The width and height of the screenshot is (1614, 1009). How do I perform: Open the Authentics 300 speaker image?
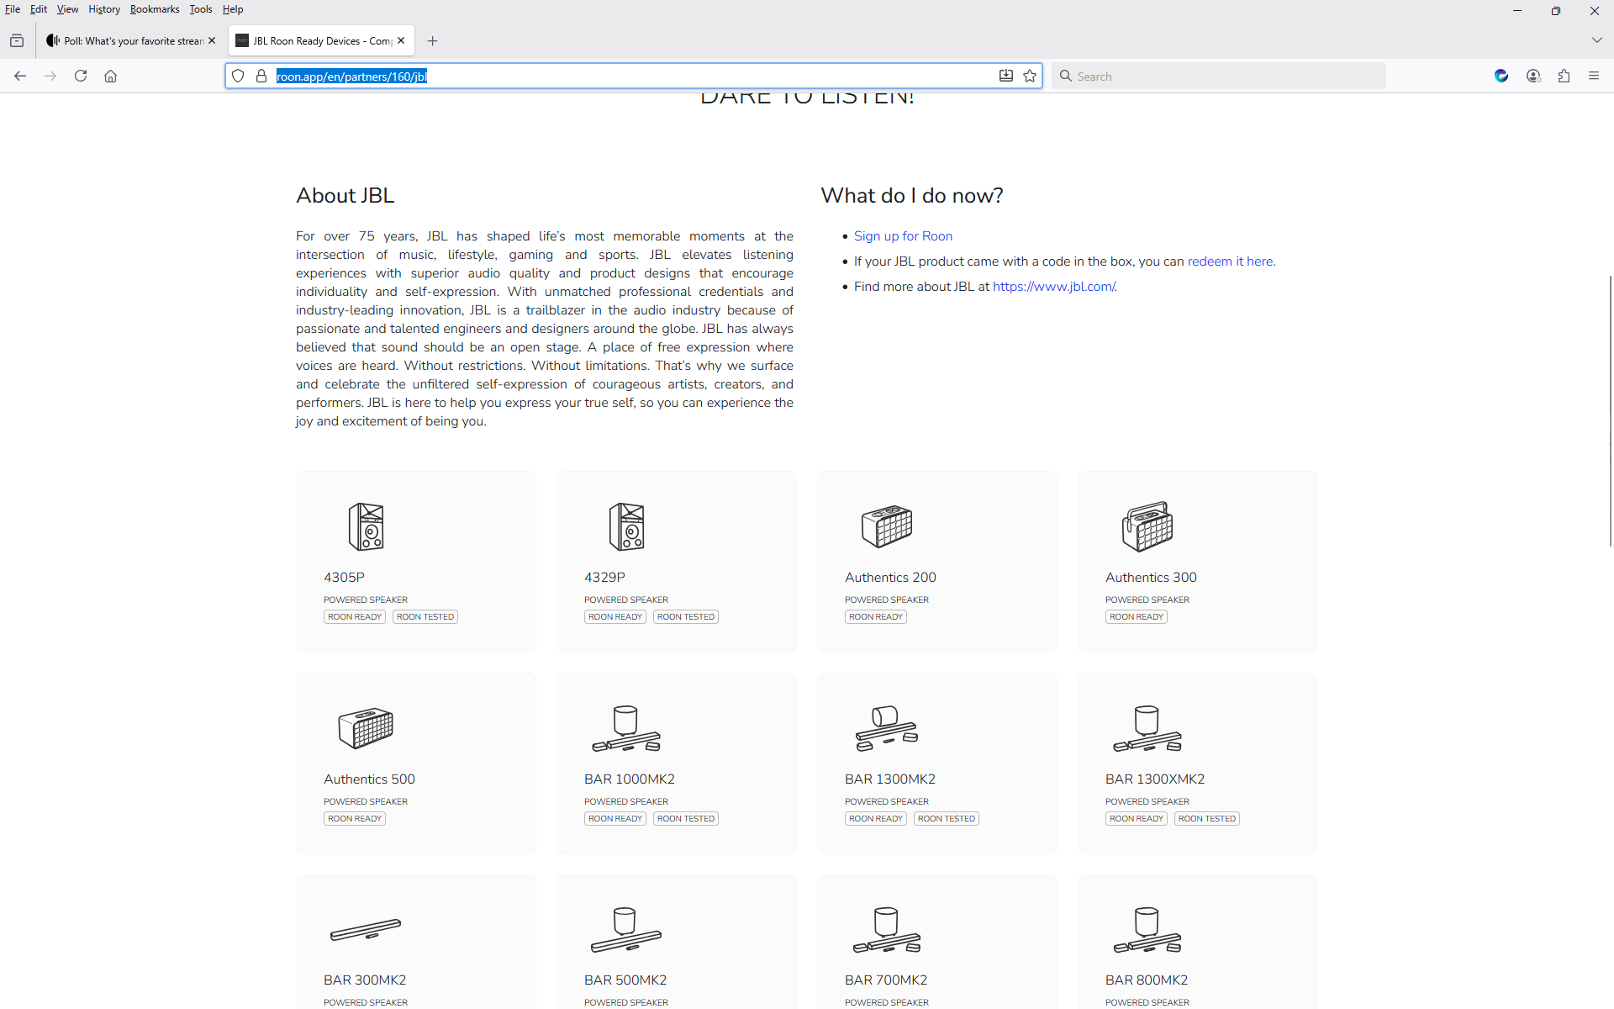coord(1147,526)
